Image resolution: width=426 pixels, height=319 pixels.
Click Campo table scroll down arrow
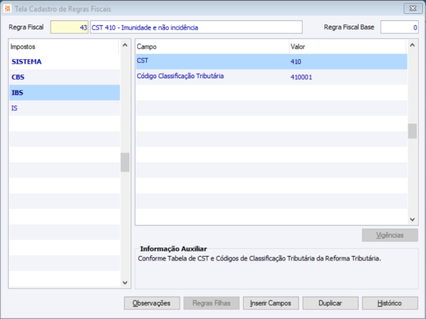point(412,219)
